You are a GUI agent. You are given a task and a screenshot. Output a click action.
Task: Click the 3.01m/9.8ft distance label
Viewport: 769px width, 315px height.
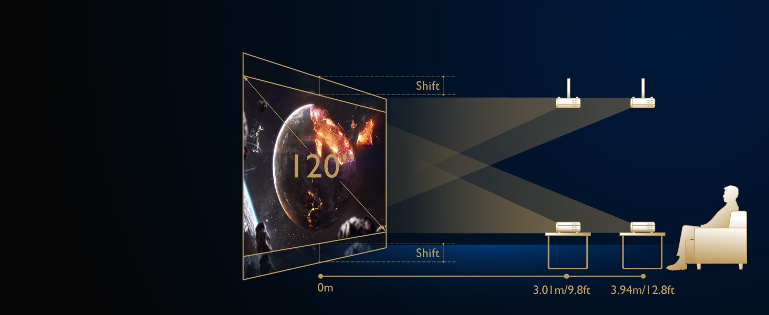pyautogui.click(x=562, y=290)
